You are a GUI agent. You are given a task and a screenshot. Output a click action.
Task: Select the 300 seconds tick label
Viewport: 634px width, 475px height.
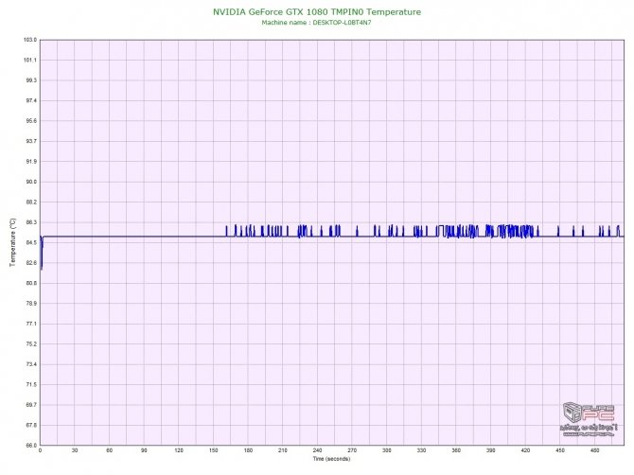[x=386, y=450]
